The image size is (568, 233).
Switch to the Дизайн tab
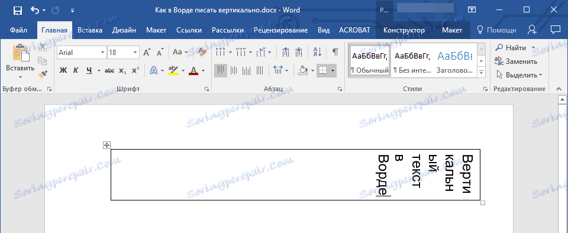[124, 30]
